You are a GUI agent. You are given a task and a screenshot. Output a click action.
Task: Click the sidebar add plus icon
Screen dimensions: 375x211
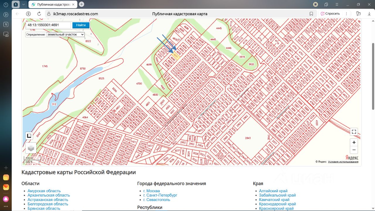6,168
